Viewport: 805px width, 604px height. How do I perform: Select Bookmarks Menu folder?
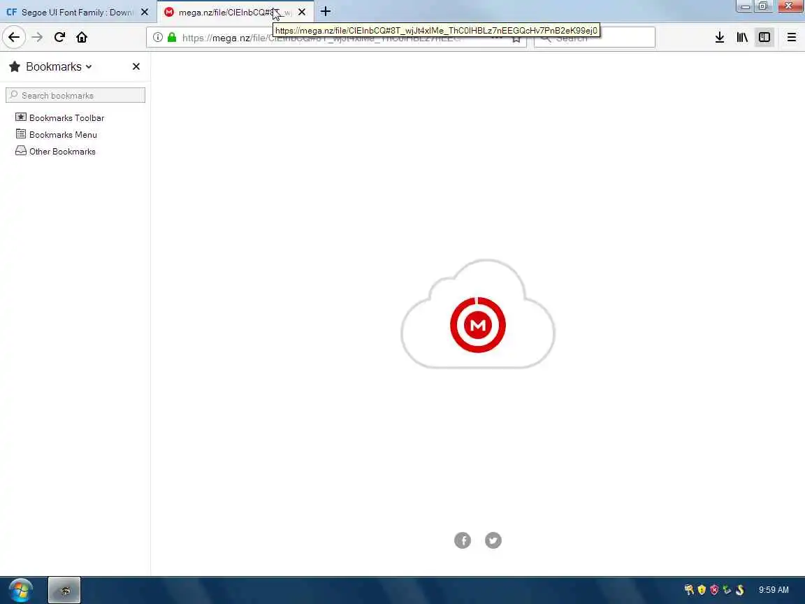(63, 134)
